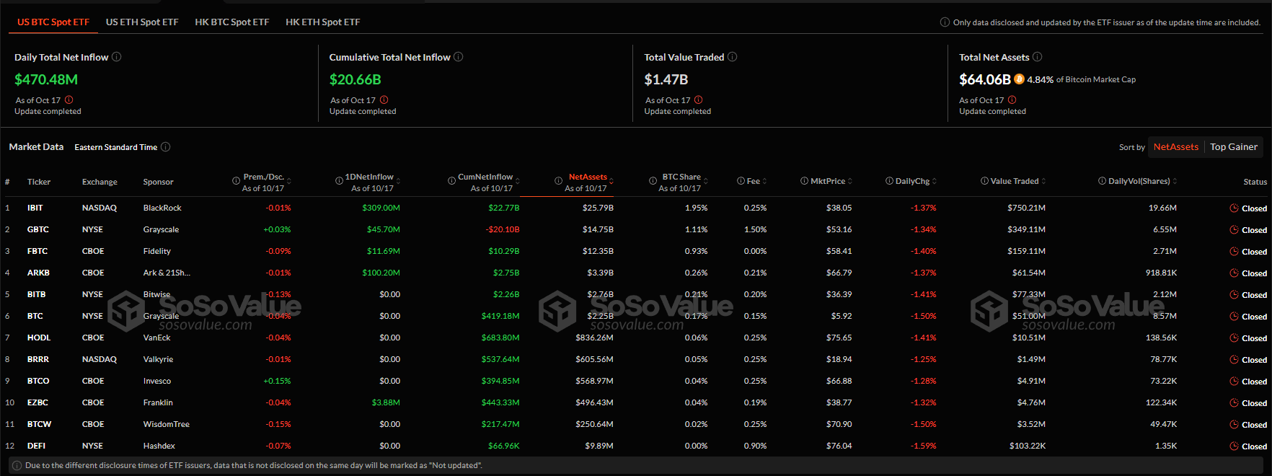Sort table by MktPrice arrows
The image size is (1272, 476).
850,181
